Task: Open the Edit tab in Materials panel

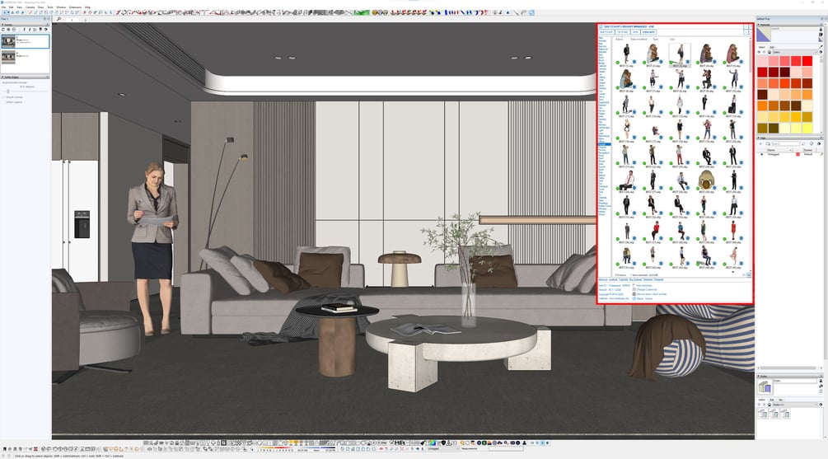Action: [x=772, y=48]
